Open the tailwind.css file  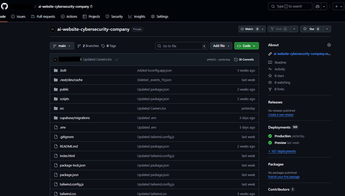(68, 194)
